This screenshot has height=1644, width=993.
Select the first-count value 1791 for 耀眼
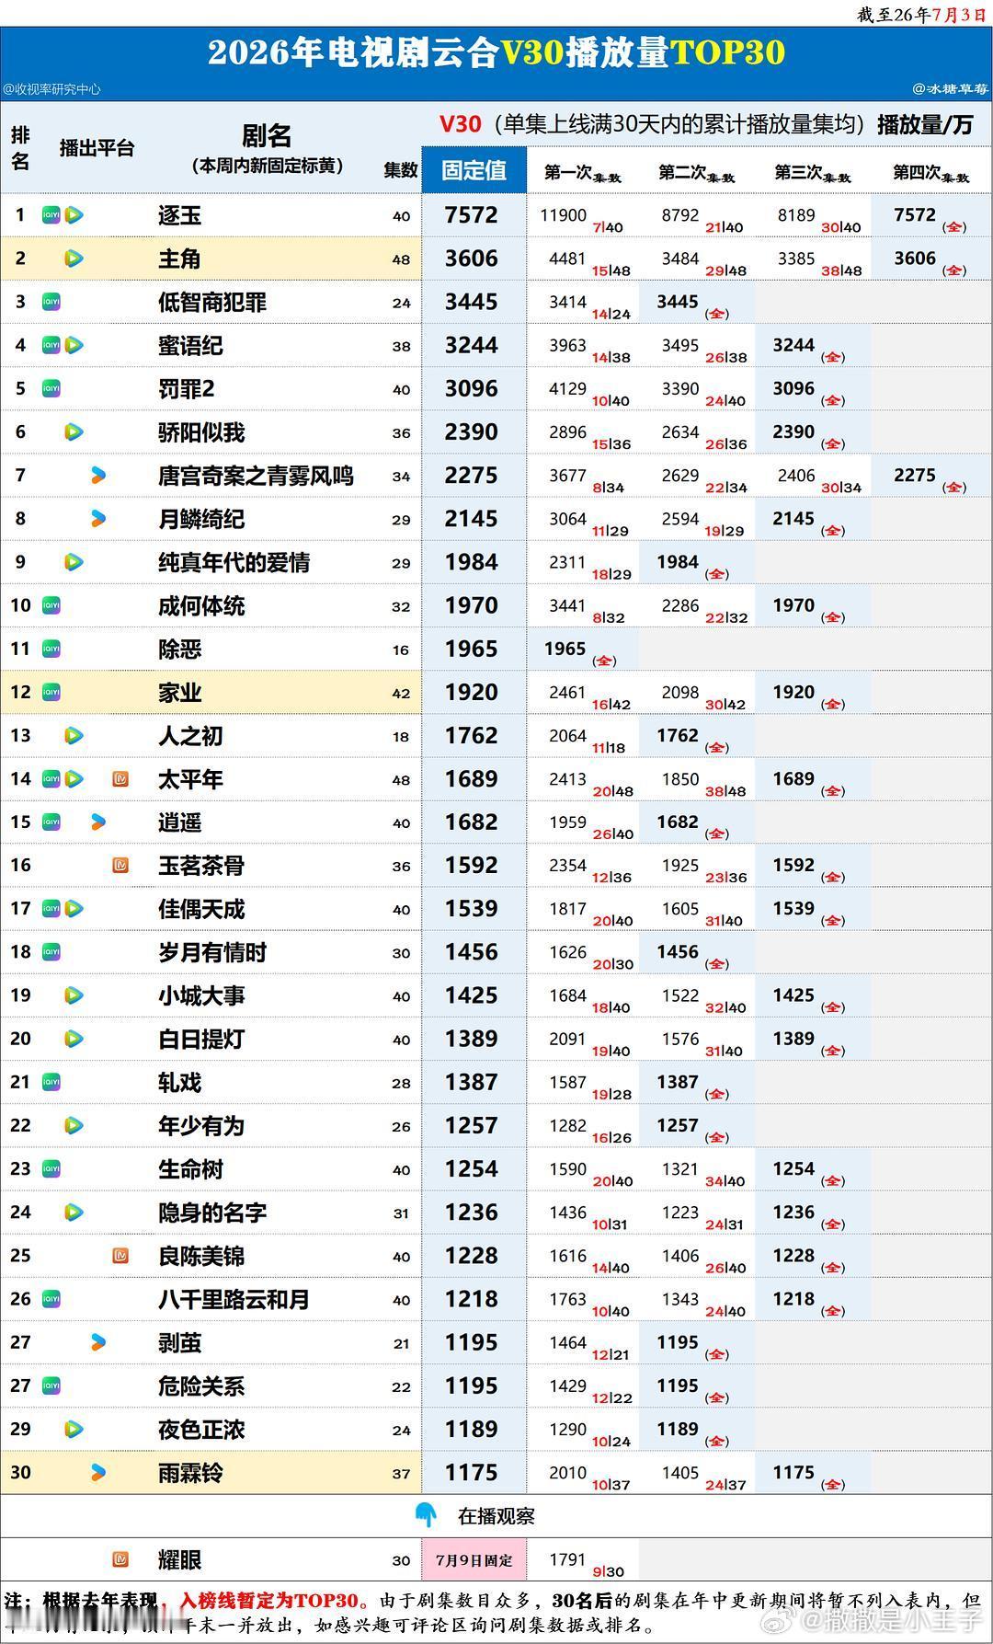[567, 1559]
